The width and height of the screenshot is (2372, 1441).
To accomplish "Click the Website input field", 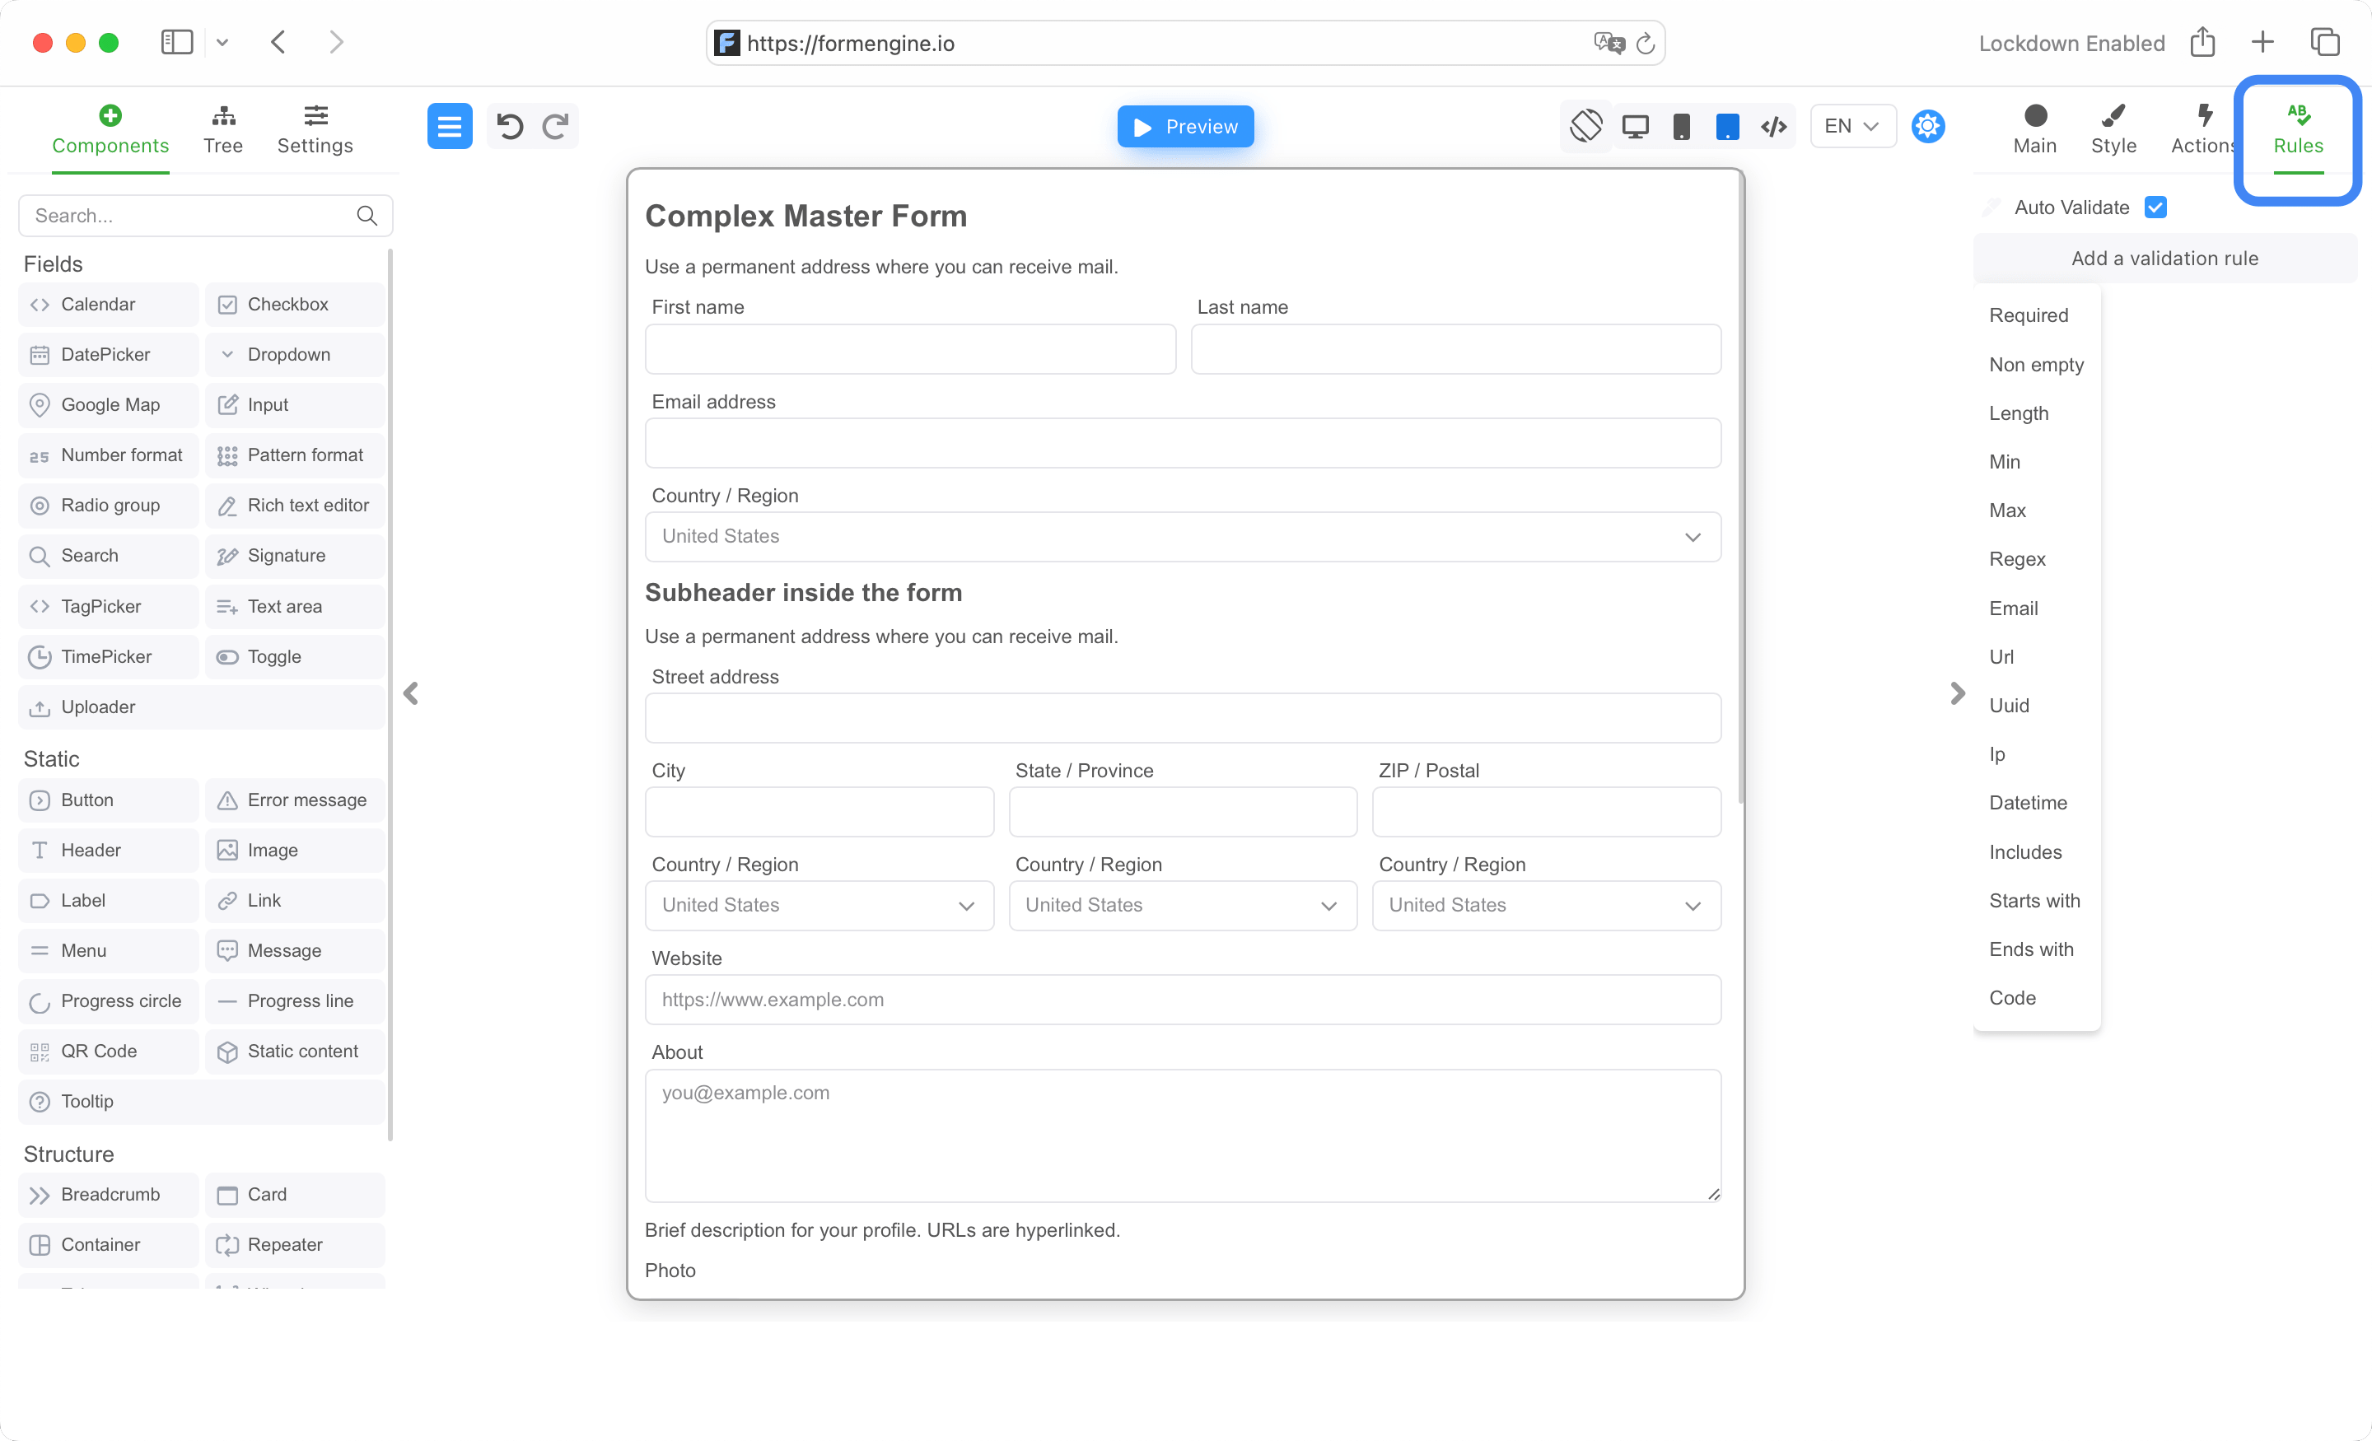I will pos(1182,999).
